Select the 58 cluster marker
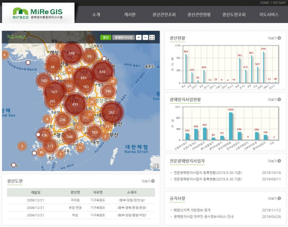Screen dimensions: 288x227 [x=53, y=67]
